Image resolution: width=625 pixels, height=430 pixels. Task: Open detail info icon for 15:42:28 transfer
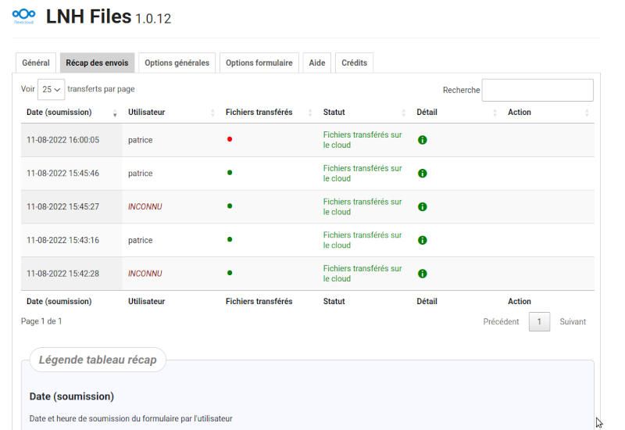(422, 274)
